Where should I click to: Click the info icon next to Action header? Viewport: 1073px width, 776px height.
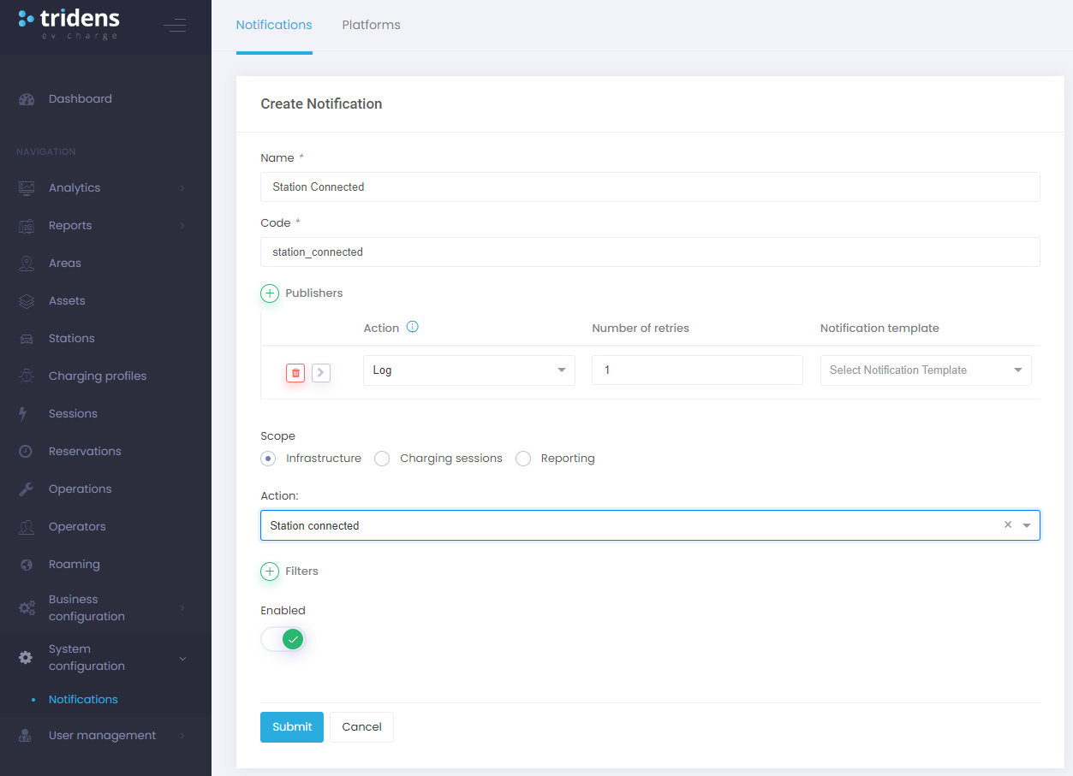[413, 327]
